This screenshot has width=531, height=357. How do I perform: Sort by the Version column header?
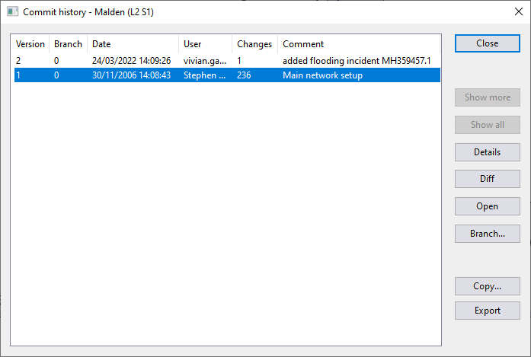point(30,44)
